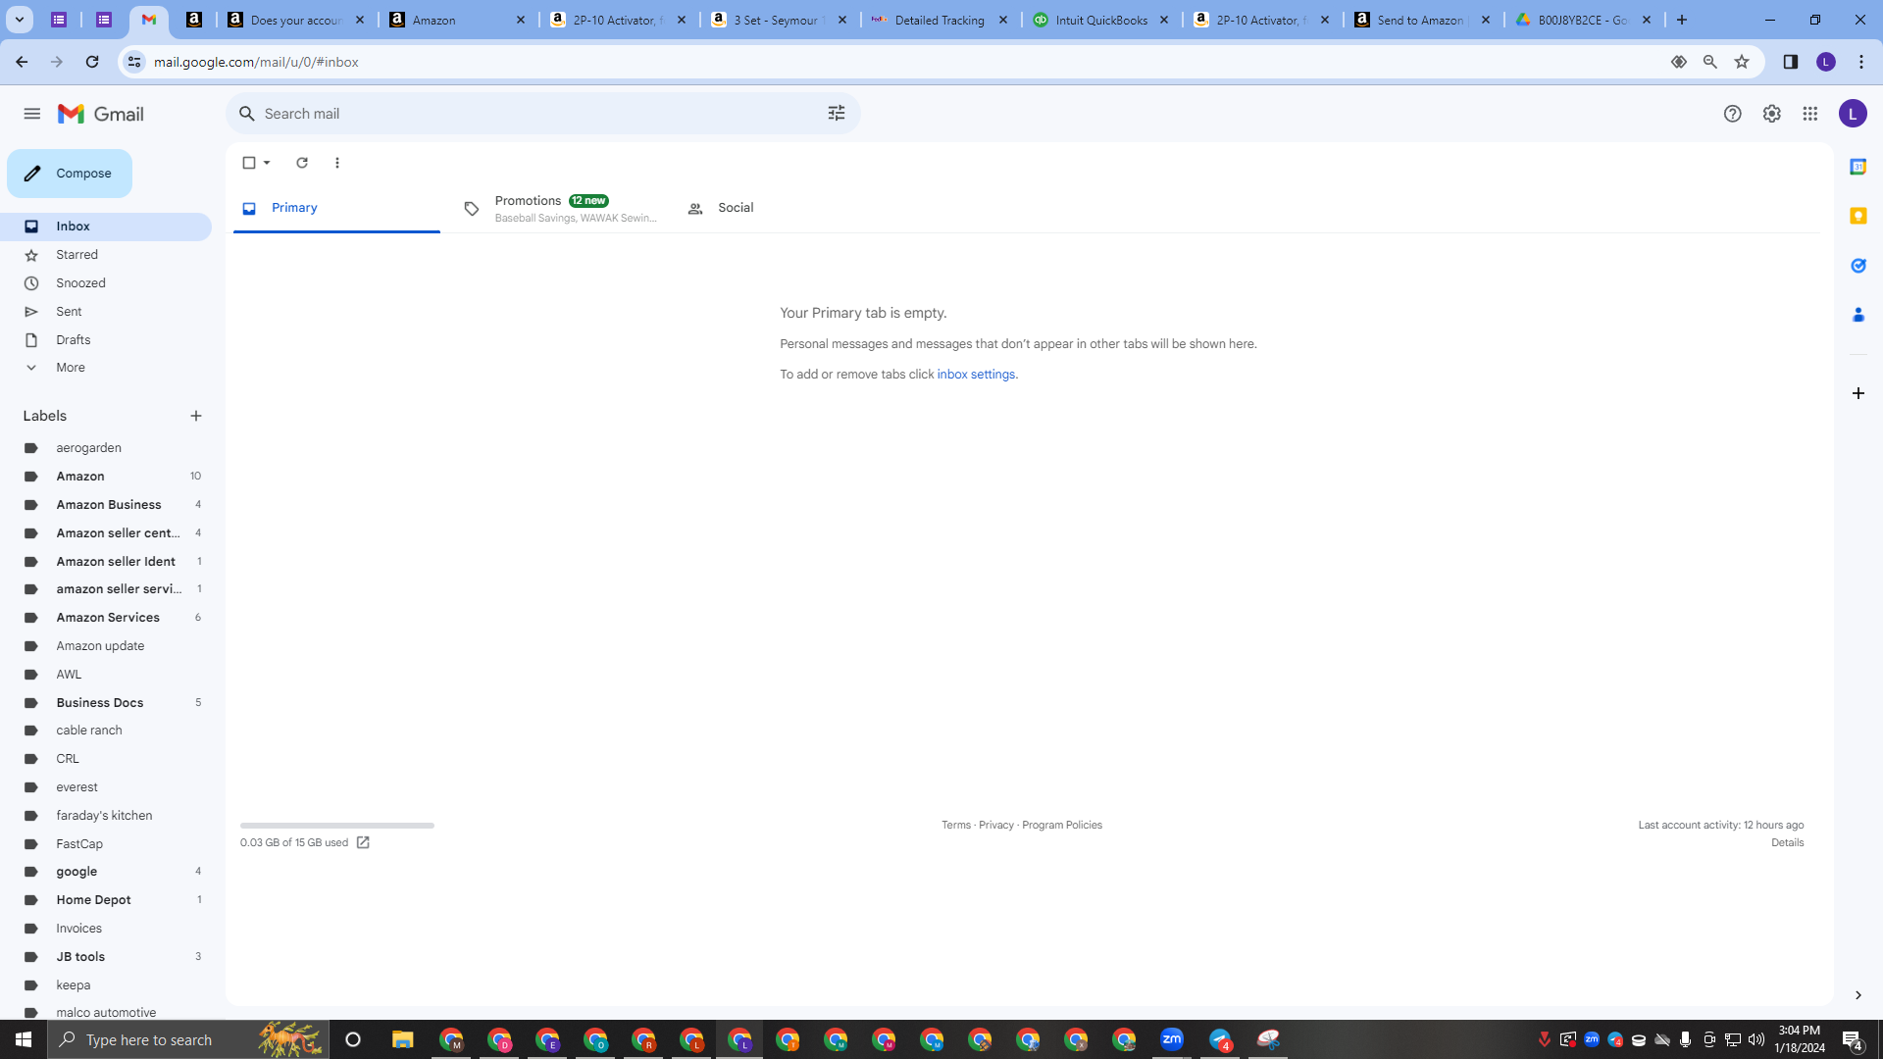Switch to Send to Amazon browser tab
This screenshot has width=1883, height=1059.
tap(1423, 20)
